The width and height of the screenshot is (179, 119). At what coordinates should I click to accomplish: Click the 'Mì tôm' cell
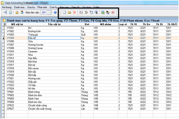(x=54, y=88)
